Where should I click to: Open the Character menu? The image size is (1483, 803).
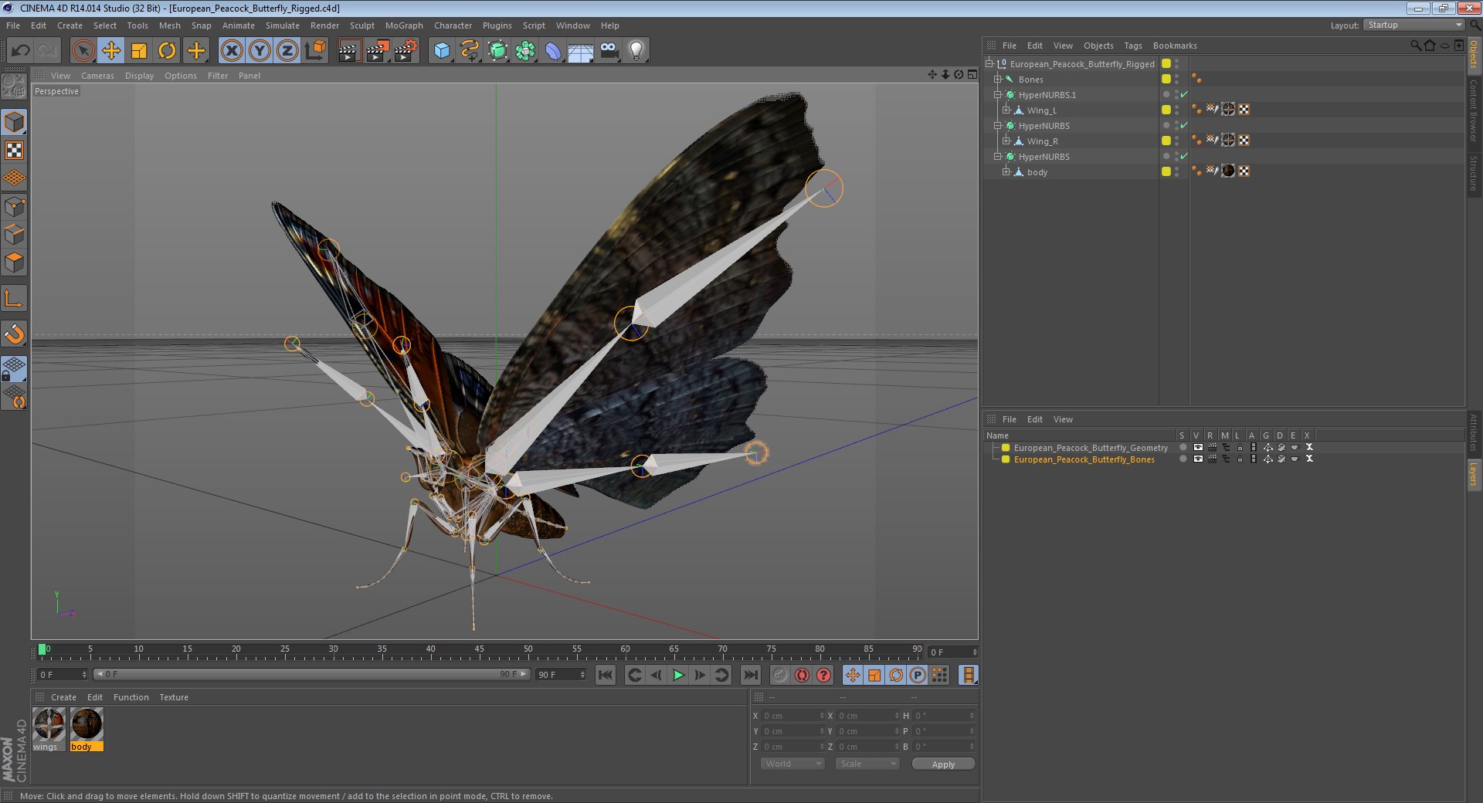click(x=453, y=25)
